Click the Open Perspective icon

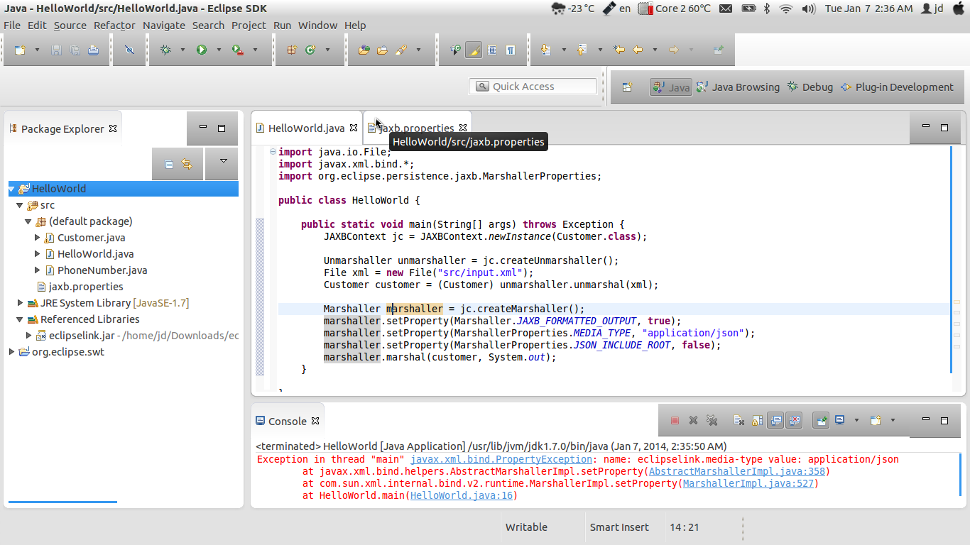pyautogui.click(x=627, y=87)
